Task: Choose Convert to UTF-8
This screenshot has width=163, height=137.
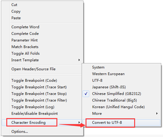Action: [121, 123]
